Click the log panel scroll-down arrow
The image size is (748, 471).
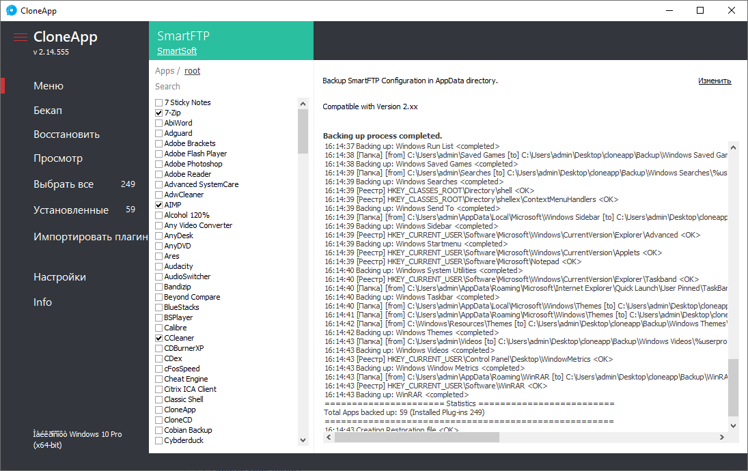coord(733,425)
